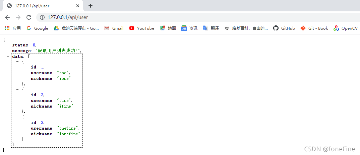Screen dimensions: 360x155
Task: Open the Google bookmark
Action: click(38, 28)
